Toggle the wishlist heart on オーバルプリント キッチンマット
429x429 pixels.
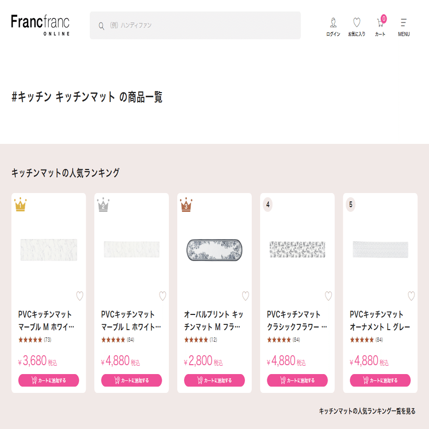(245, 296)
